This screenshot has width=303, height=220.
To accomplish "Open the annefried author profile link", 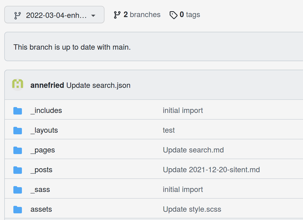I will 47,85.
